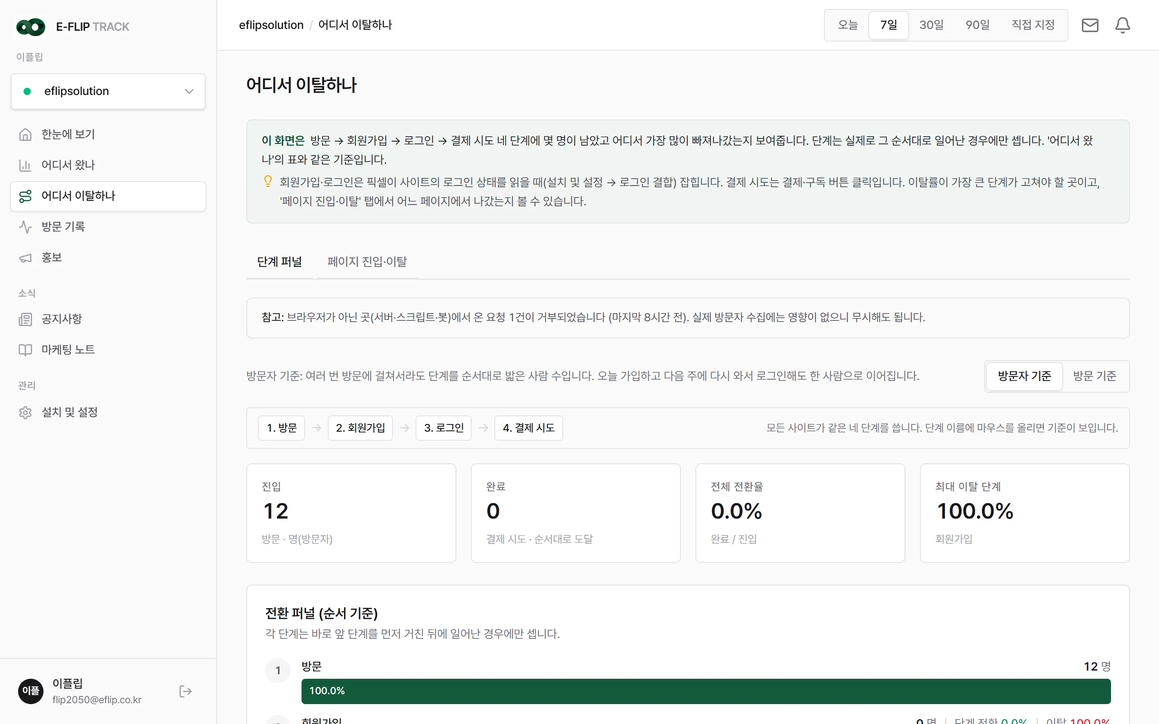Image resolution: width=1159 pixels, height=724 pixels.
Task: Go to 방문 기록 in sidebar
Action: (108, 227)
